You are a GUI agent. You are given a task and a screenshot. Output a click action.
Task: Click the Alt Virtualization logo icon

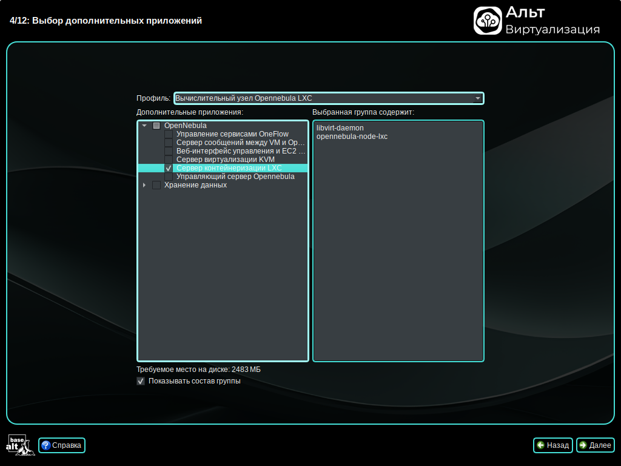pos(487,21)
